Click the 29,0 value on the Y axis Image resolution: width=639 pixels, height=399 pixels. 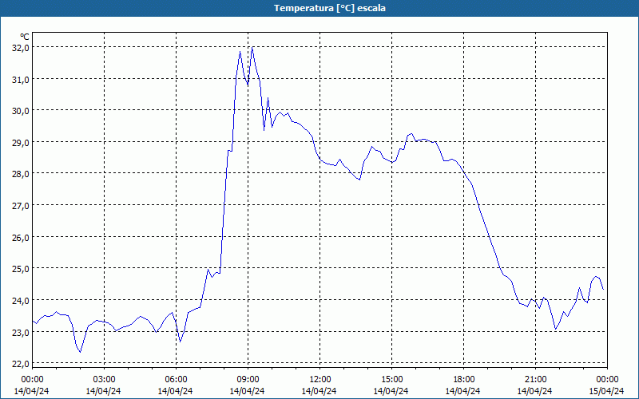(21, 143)
